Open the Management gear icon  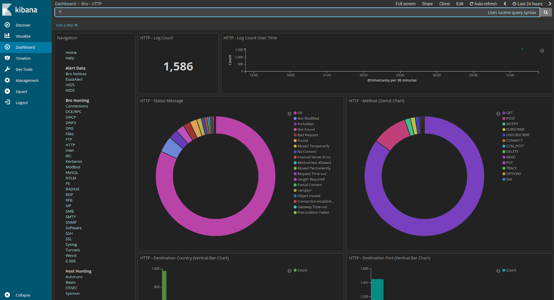pyautogui.click(x=7, y=80)
